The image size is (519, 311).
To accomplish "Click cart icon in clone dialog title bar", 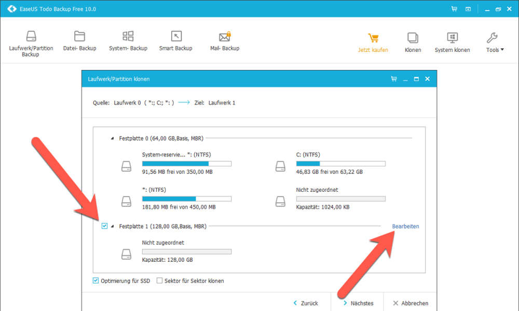I will pyautogui.click(x=394, y=79).
